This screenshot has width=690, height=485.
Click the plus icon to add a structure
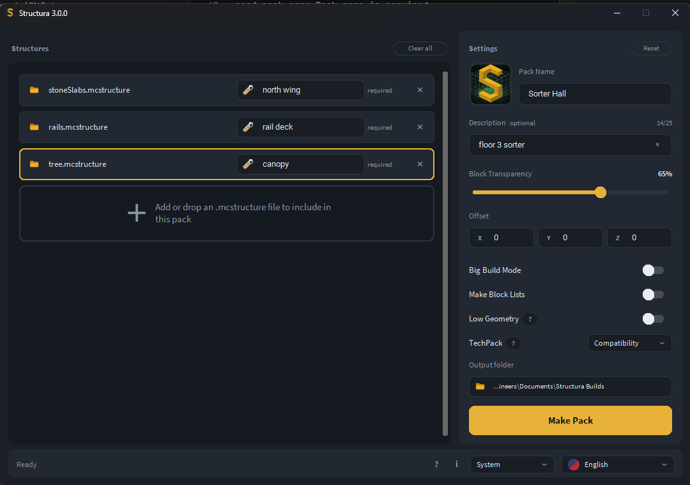tap(137, 213)
